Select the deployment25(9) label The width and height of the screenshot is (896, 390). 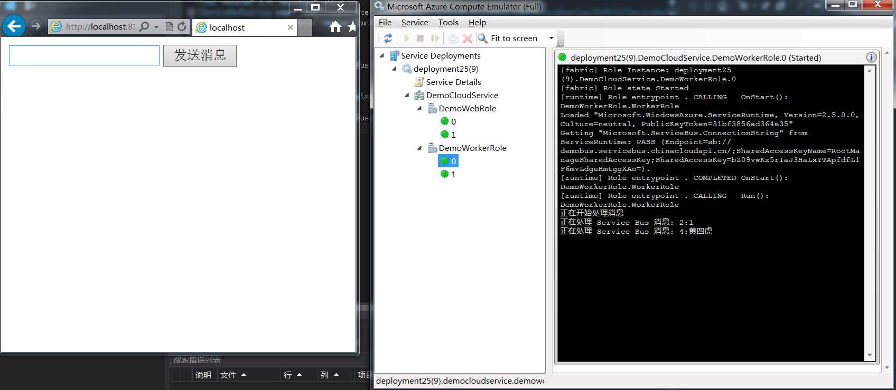[446, 69]
